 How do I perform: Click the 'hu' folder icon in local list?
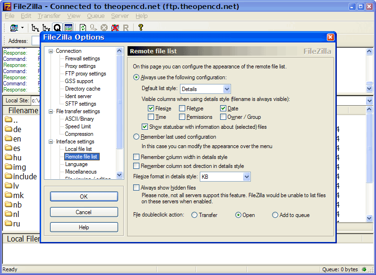[x=9, y=157]
